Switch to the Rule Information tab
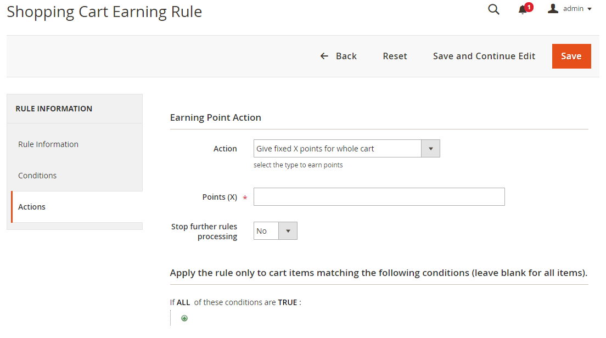 coord(48,144)
